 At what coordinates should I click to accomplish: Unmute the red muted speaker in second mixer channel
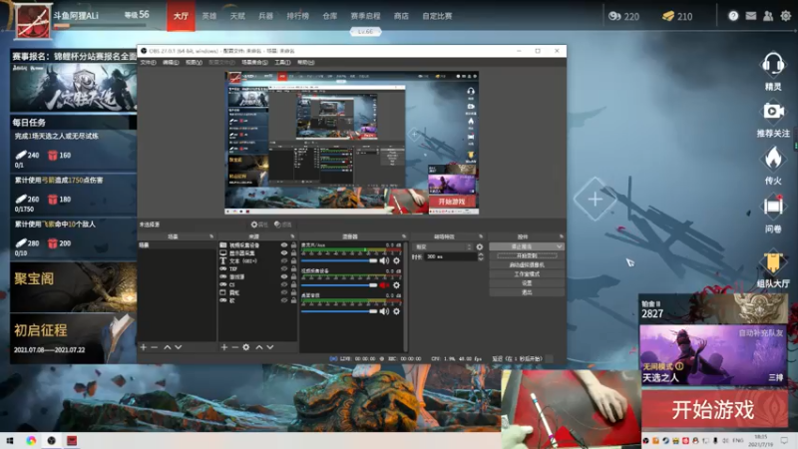(384, 285)
